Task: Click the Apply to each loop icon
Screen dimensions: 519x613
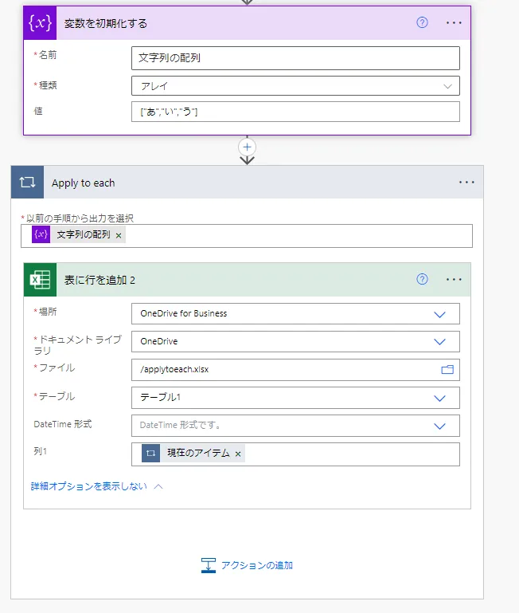Action: (x=28, y=183)
